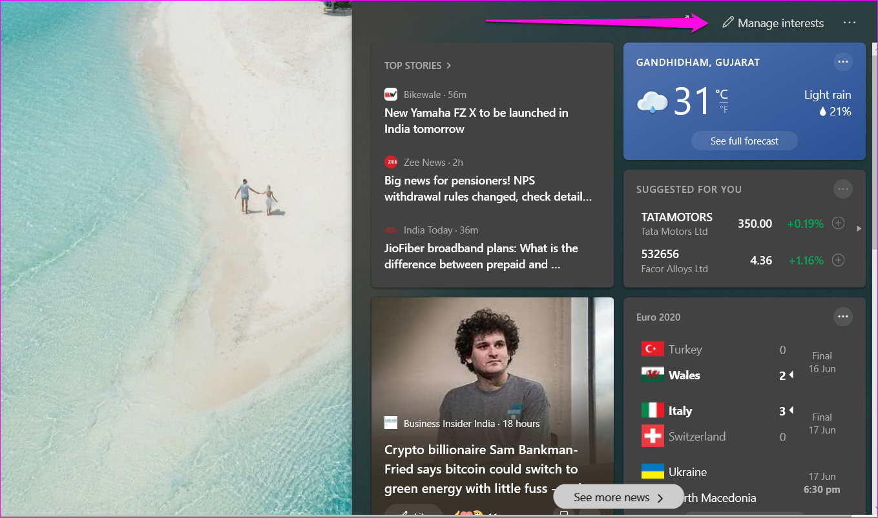Open the Suggested For You options ellipsis
878x518 pixels.
point(843,189)
